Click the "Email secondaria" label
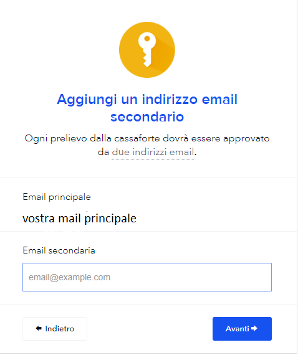 [59, 250]
